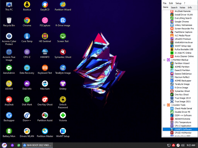The width and height of the screenshot is (198, 148).
Task: Open the Setup menu
Action: pyautogui.click(x=178, y=3)
